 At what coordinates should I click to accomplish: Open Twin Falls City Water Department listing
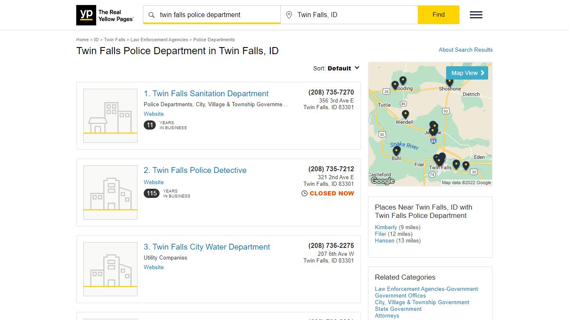click(207, 247)
